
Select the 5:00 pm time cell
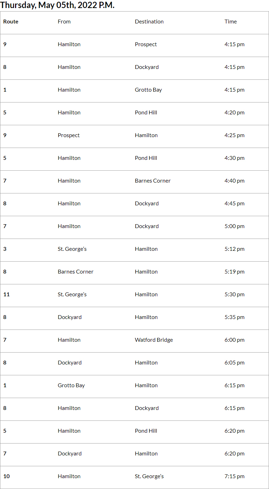pyautogui.click(x=234, y=226)
